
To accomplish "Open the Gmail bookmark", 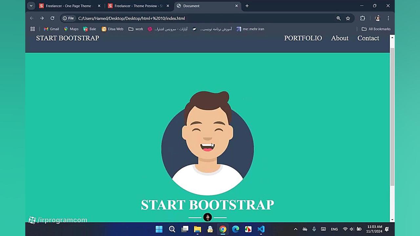I will tap(51, 29).
